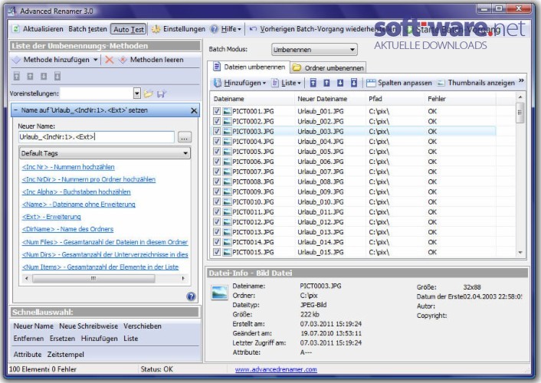
Task: Close the 'Name auf Urlaub' method panel
Action: pos(194,110)
